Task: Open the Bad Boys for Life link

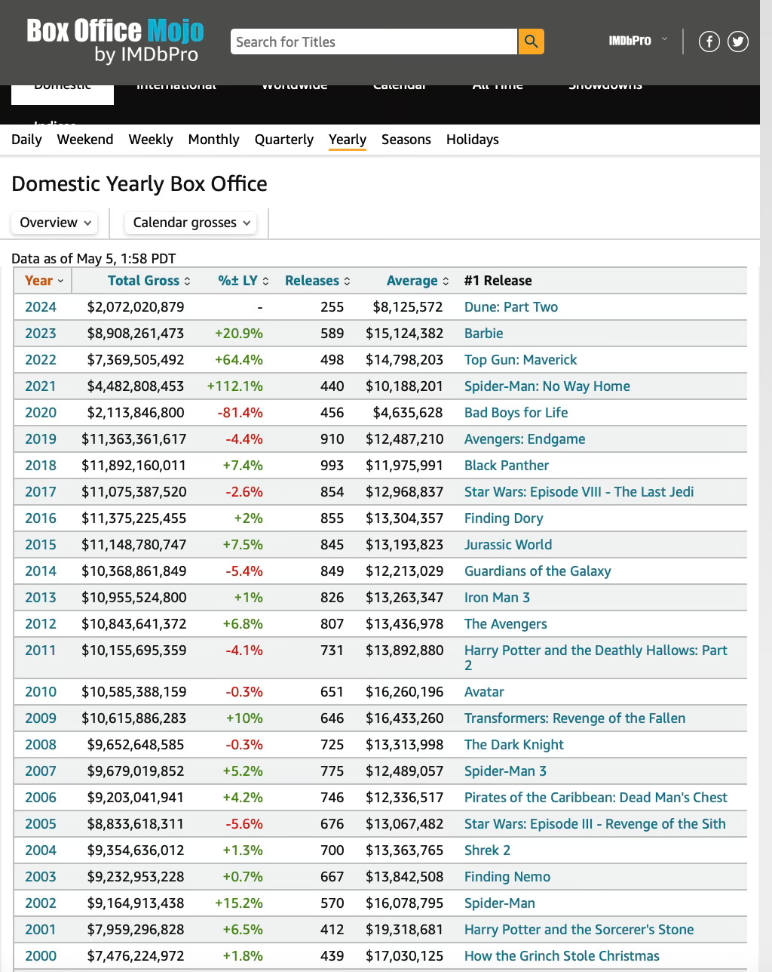Action: [516, 413]
